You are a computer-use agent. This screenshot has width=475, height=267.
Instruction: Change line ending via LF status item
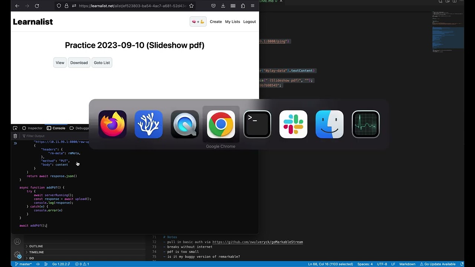click(x=393, y=264)
